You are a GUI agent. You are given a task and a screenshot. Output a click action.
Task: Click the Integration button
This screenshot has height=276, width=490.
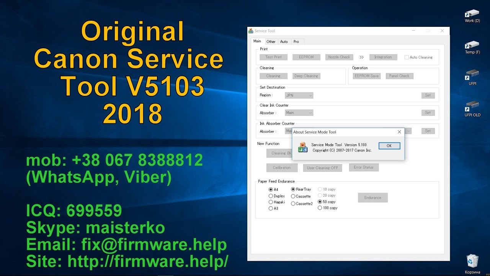(x=383, y=57)
